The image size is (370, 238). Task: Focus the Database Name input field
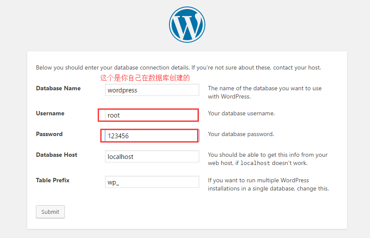pyautogui.click(x=152, y=90)
